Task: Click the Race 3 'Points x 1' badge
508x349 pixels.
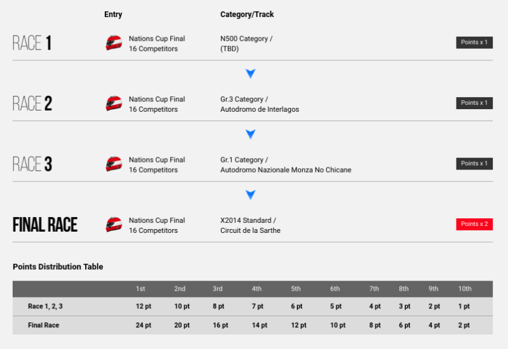Action: (474, 164)
